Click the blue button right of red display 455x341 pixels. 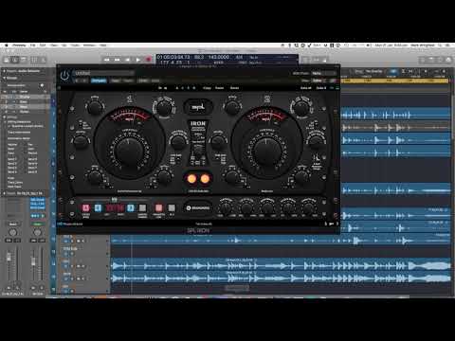[x=131, y=207]
